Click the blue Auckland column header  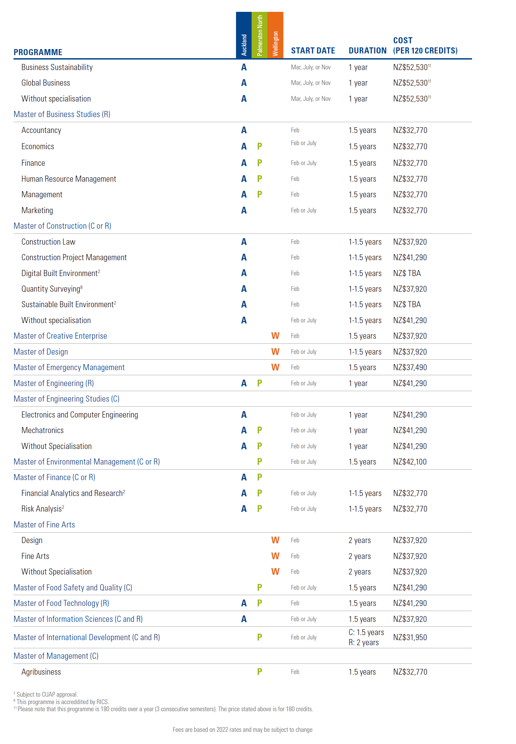coord(244,35)
